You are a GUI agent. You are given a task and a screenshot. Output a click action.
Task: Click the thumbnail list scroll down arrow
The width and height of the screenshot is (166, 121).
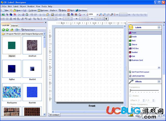[45, 114]
